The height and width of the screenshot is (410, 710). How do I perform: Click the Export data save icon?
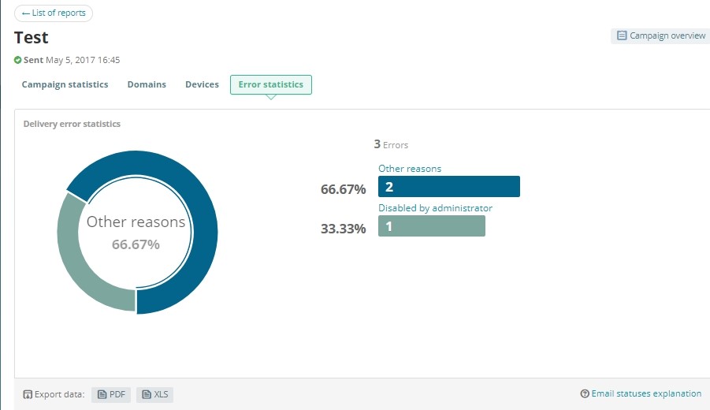coord(28,394)
